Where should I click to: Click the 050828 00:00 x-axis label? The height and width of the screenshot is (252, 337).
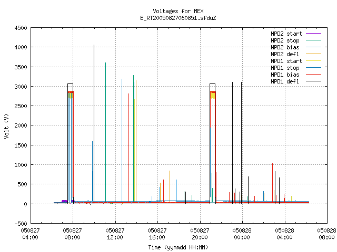coord(242,234)
